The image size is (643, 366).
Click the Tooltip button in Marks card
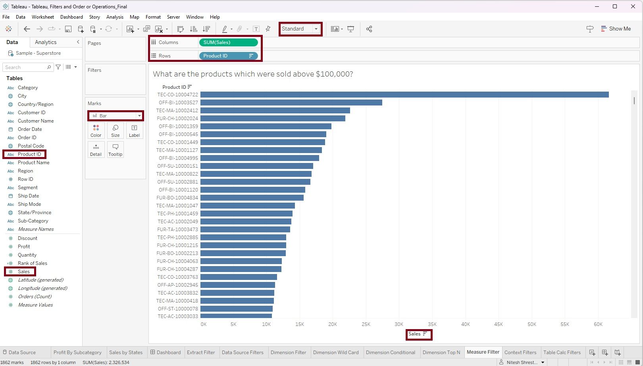115,149
